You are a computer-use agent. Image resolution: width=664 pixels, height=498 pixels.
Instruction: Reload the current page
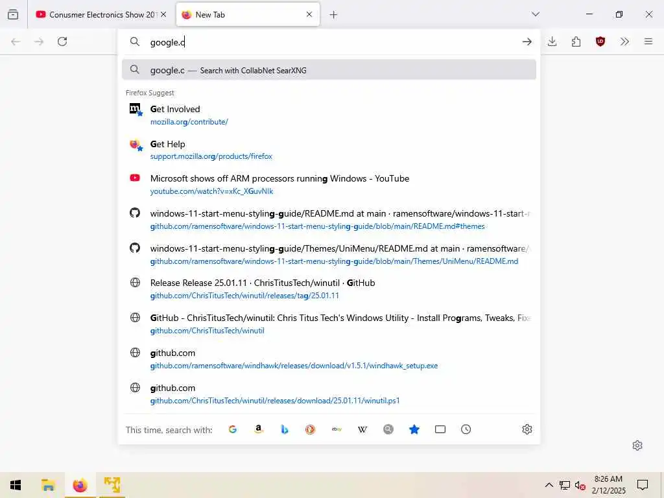coord(62,41)
